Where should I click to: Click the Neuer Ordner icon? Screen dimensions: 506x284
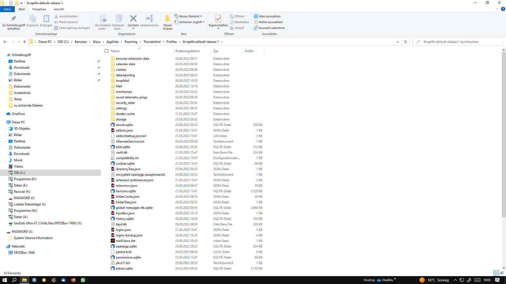(168, 19)
